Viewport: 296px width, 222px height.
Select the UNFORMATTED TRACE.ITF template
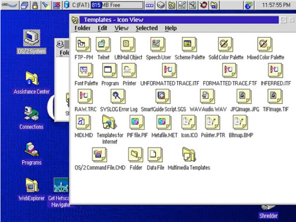[x=169, y=71]
